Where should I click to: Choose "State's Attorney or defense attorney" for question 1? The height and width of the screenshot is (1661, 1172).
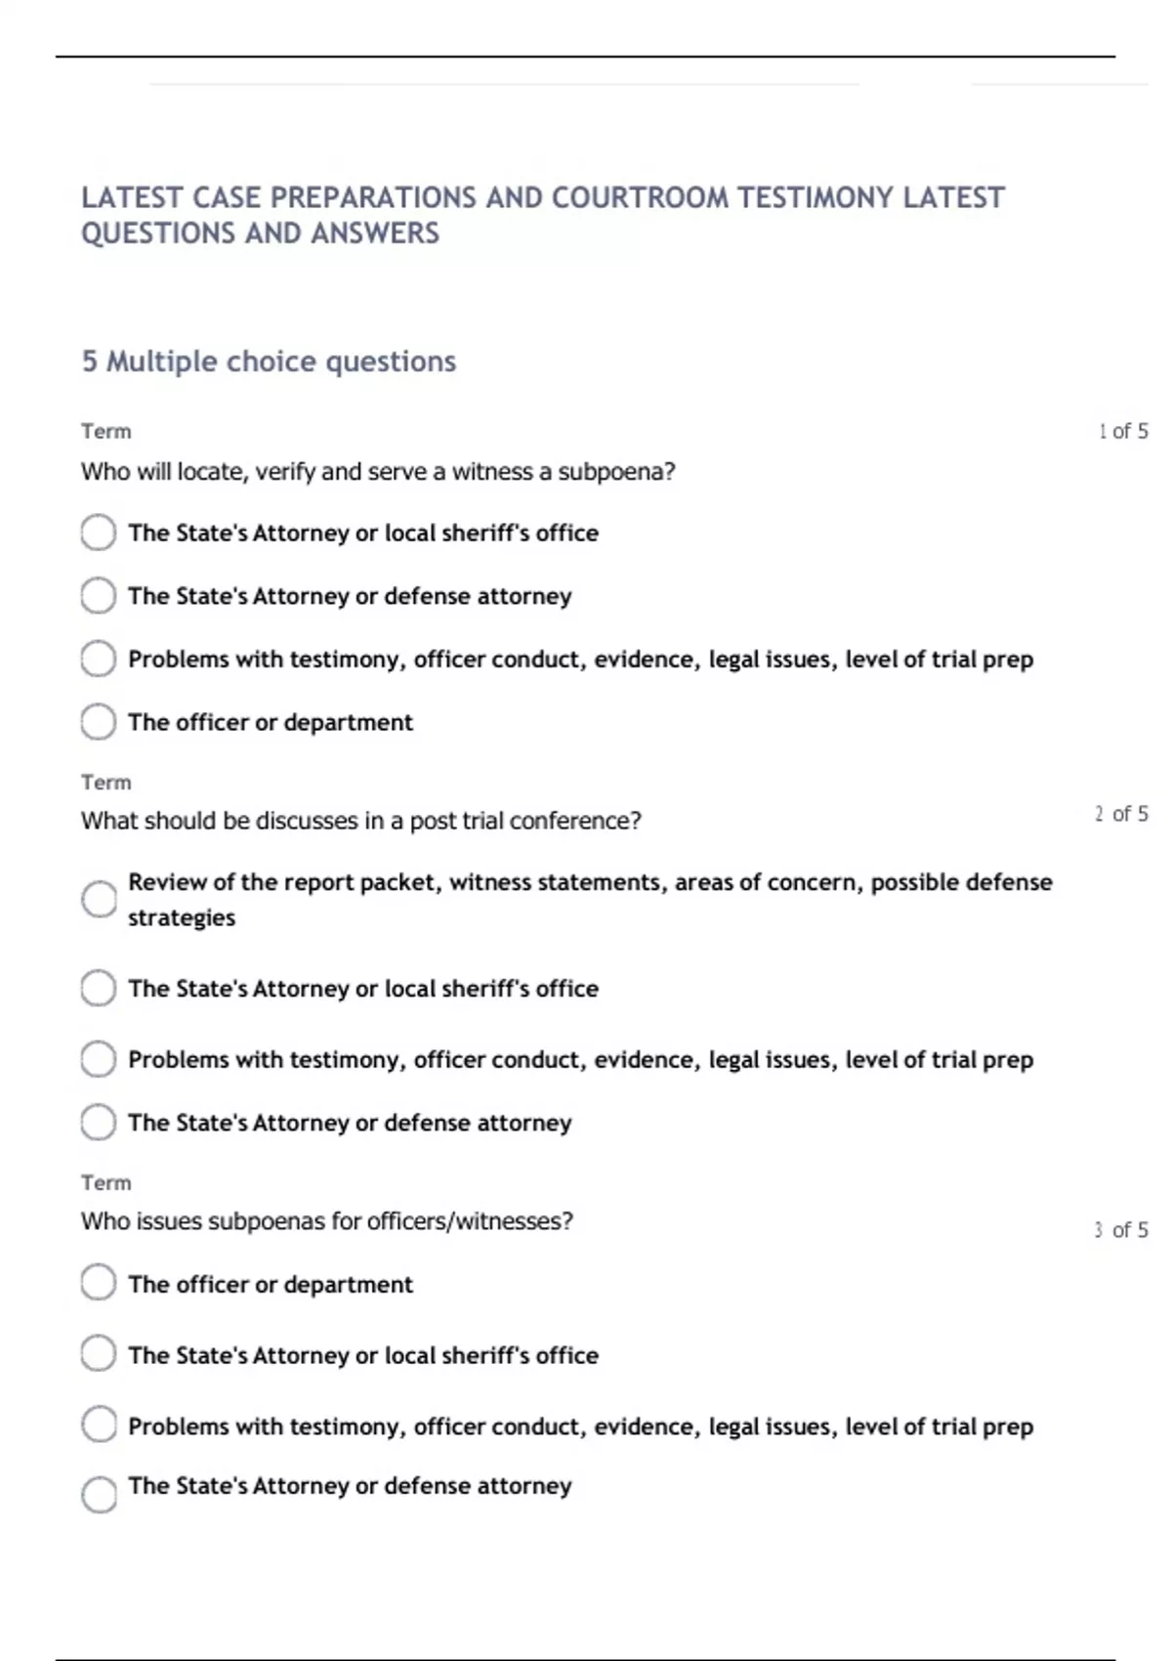99,596
